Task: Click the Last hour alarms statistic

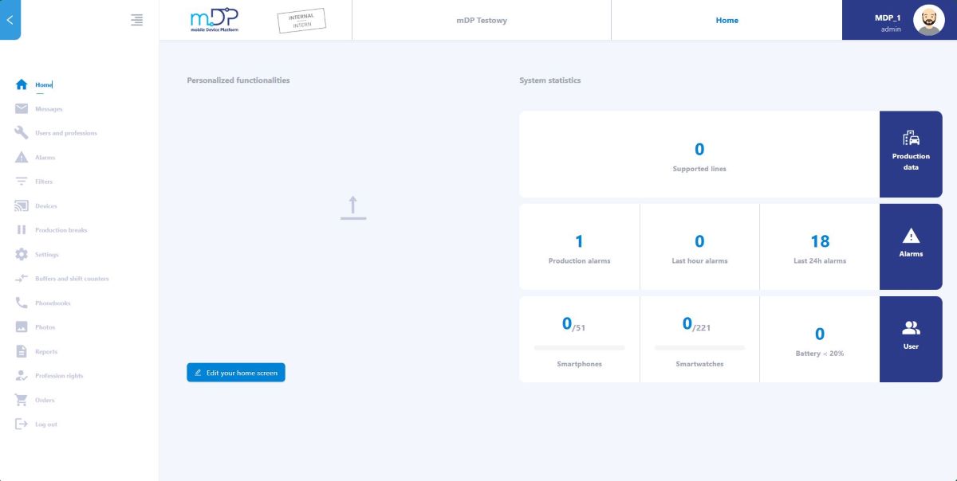Action: point(699,247)
